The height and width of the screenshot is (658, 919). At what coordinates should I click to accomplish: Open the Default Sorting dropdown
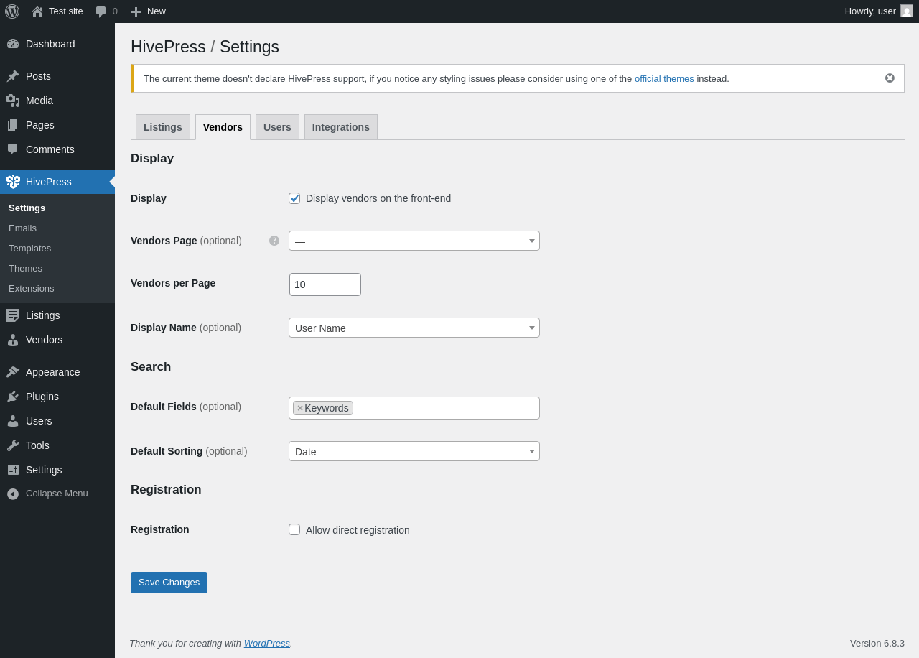click(414, 451)
